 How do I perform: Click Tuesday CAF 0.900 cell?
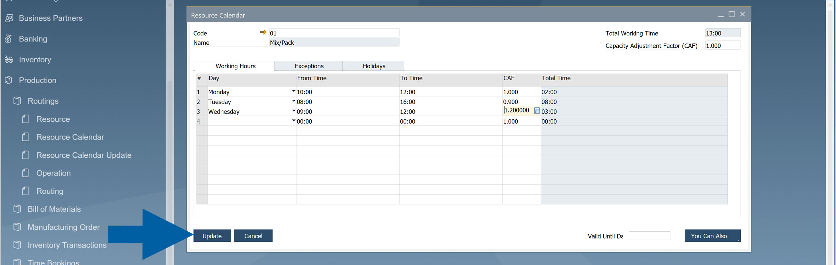(521, 101)
